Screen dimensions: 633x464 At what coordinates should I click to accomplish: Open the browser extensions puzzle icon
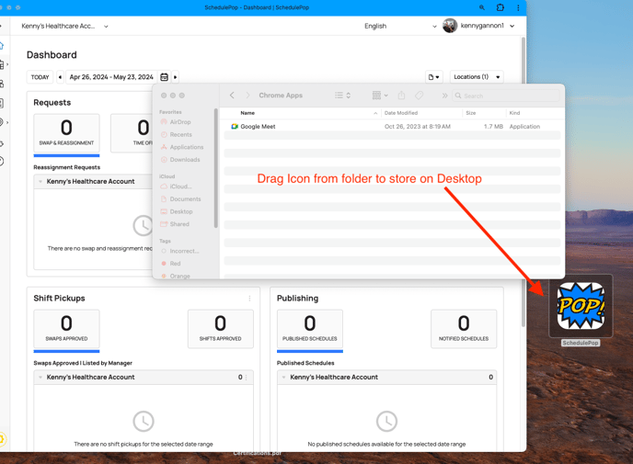501,7
